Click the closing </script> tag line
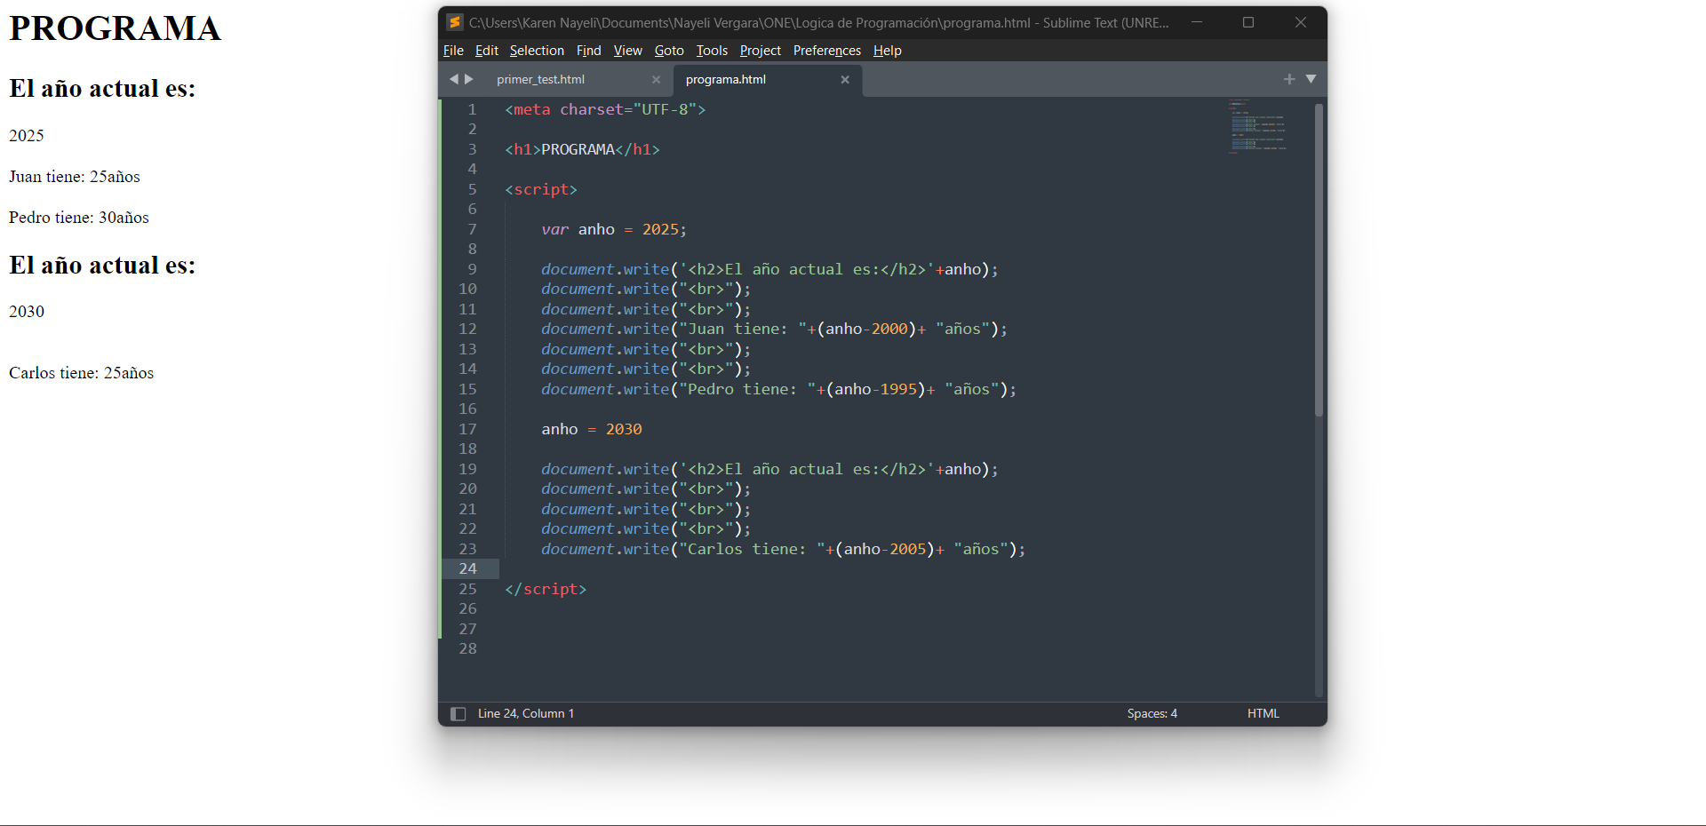1706x826 pixels. 546,589
